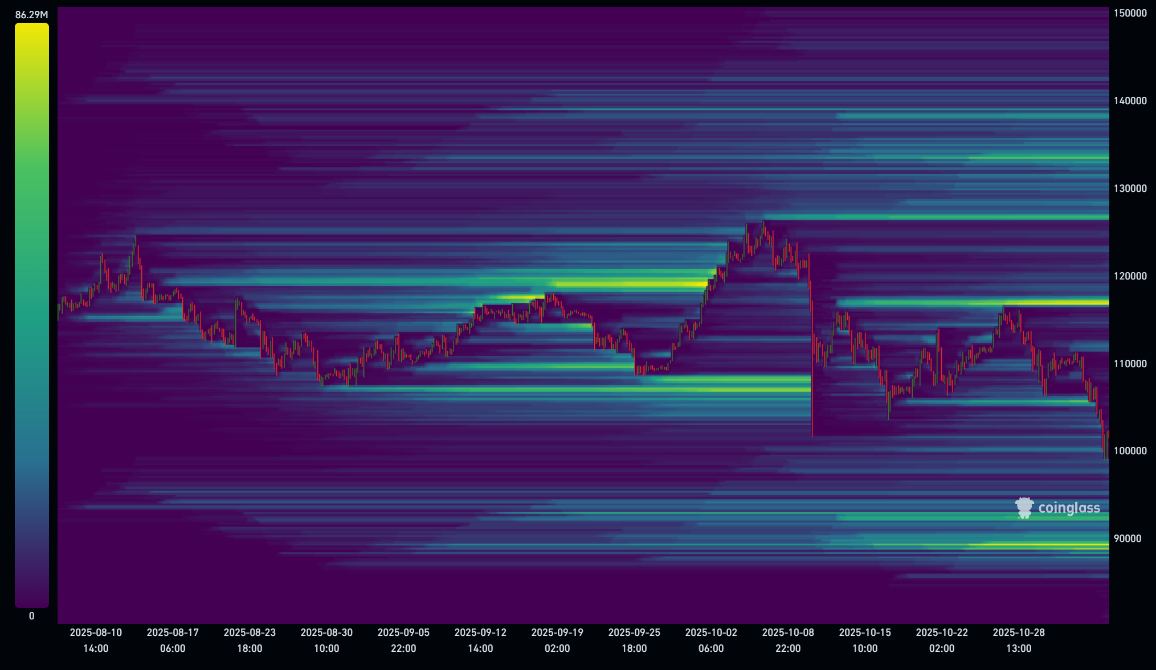1156x670 pixels.
Task: Click the 150000 price axis label
Action: [x=1130, y=13]
